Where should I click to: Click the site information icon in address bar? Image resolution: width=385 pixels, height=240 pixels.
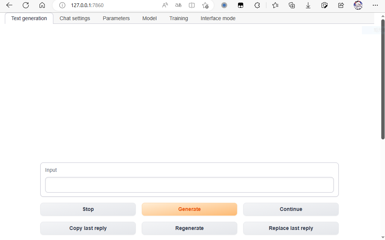pyautogui.click(x=62, y=5)
